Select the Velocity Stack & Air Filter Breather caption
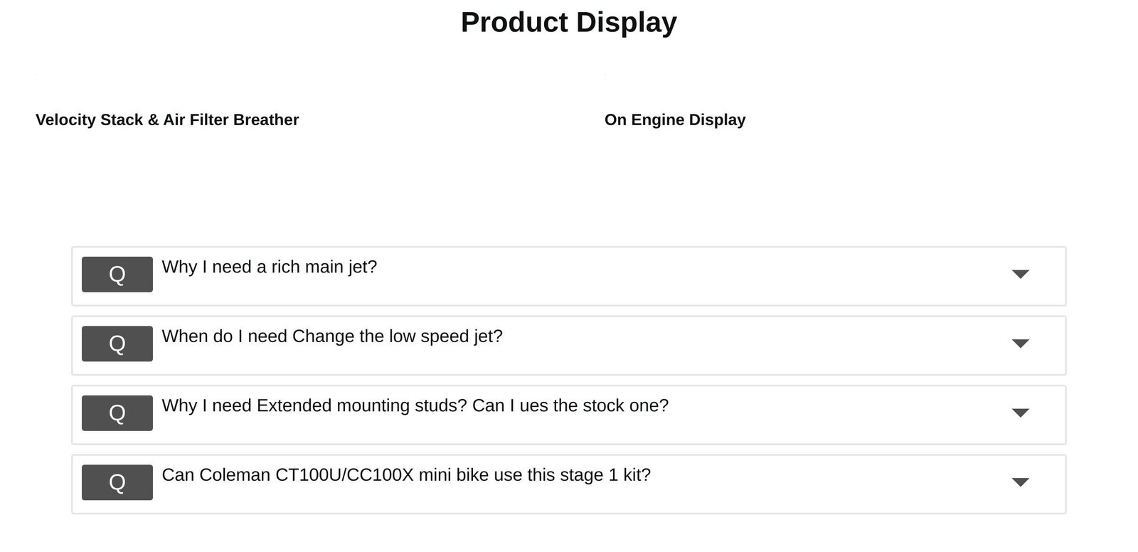 [x=167, y=120]
